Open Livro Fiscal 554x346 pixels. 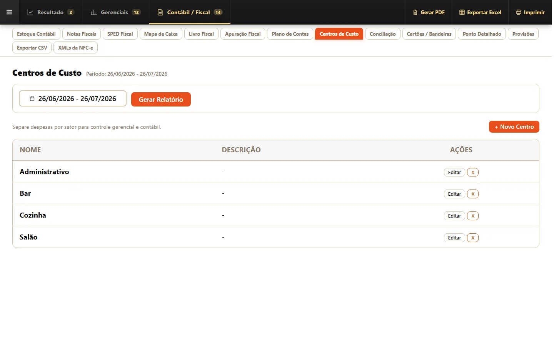(201, 34)
